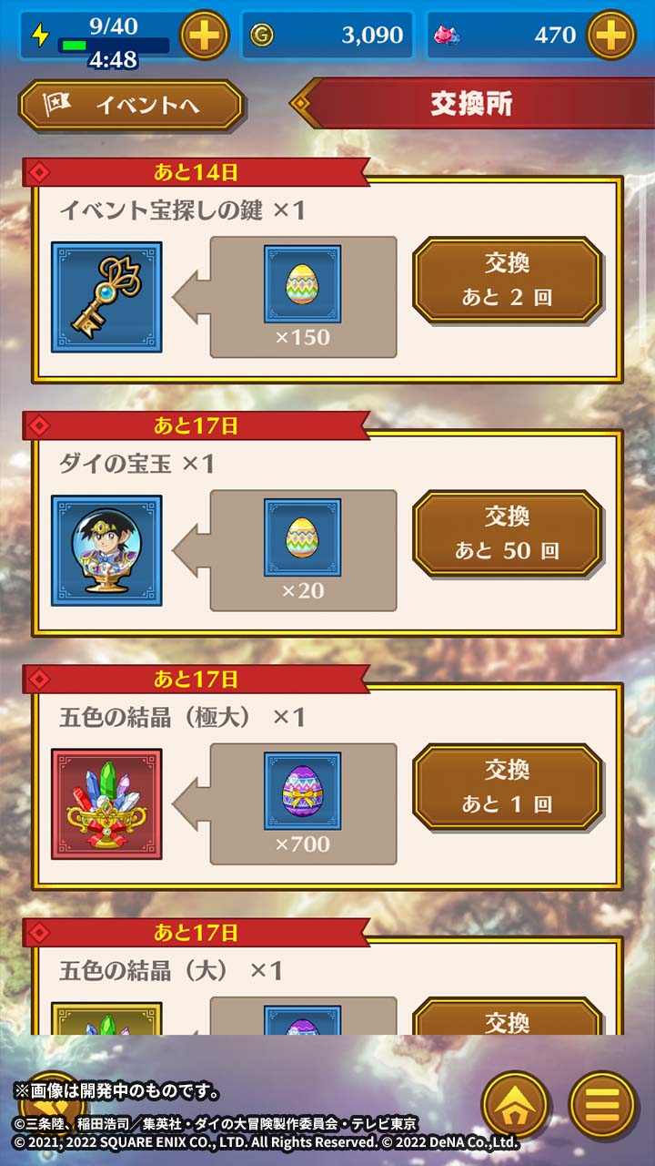
Task: Select the extra-large five-color crystal icon
Action: [106, 804]
